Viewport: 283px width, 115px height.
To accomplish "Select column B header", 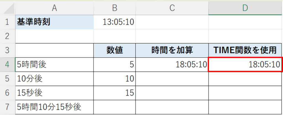I will [x=114, y=8].
